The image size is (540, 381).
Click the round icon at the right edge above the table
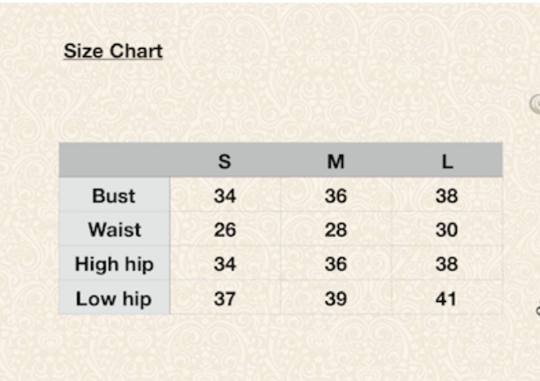click(x=535, y=103)
